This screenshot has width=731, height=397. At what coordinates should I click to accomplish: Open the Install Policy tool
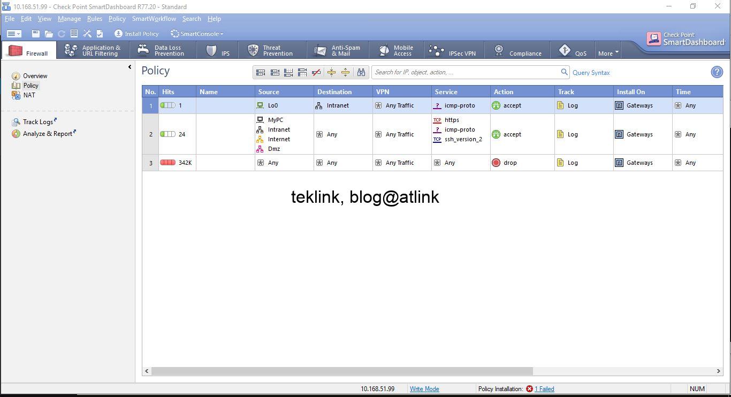pos(136,33)
